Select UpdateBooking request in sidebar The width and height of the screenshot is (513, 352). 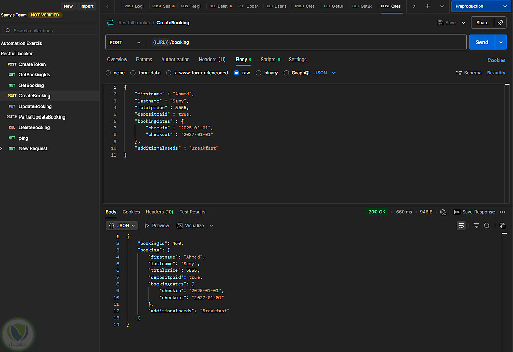[x=35, y=106]
